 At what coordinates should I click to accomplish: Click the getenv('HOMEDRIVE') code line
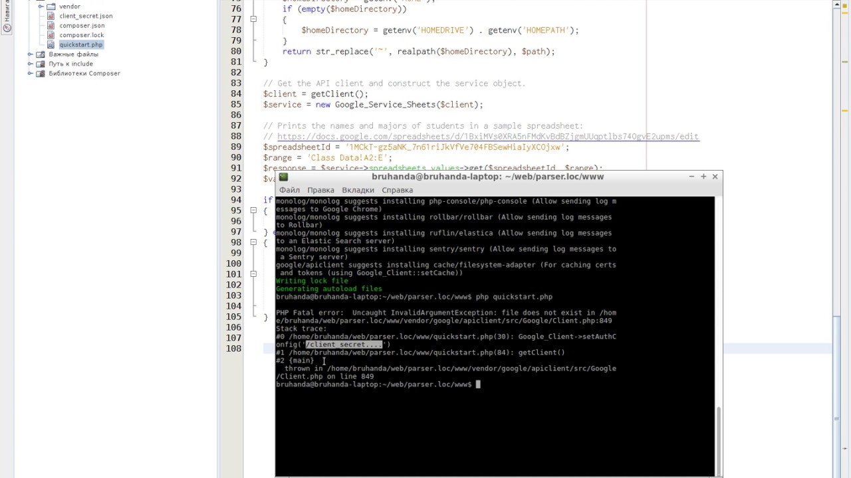click(x=440, y=30)
